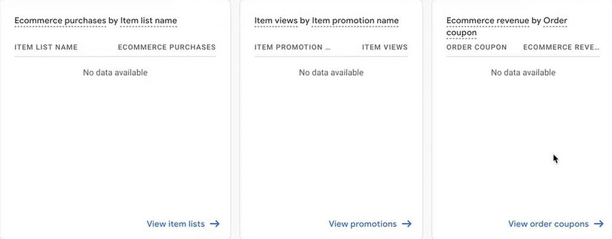
Task: Click the arrow icon beside View promotions
Action: [406, 224]
